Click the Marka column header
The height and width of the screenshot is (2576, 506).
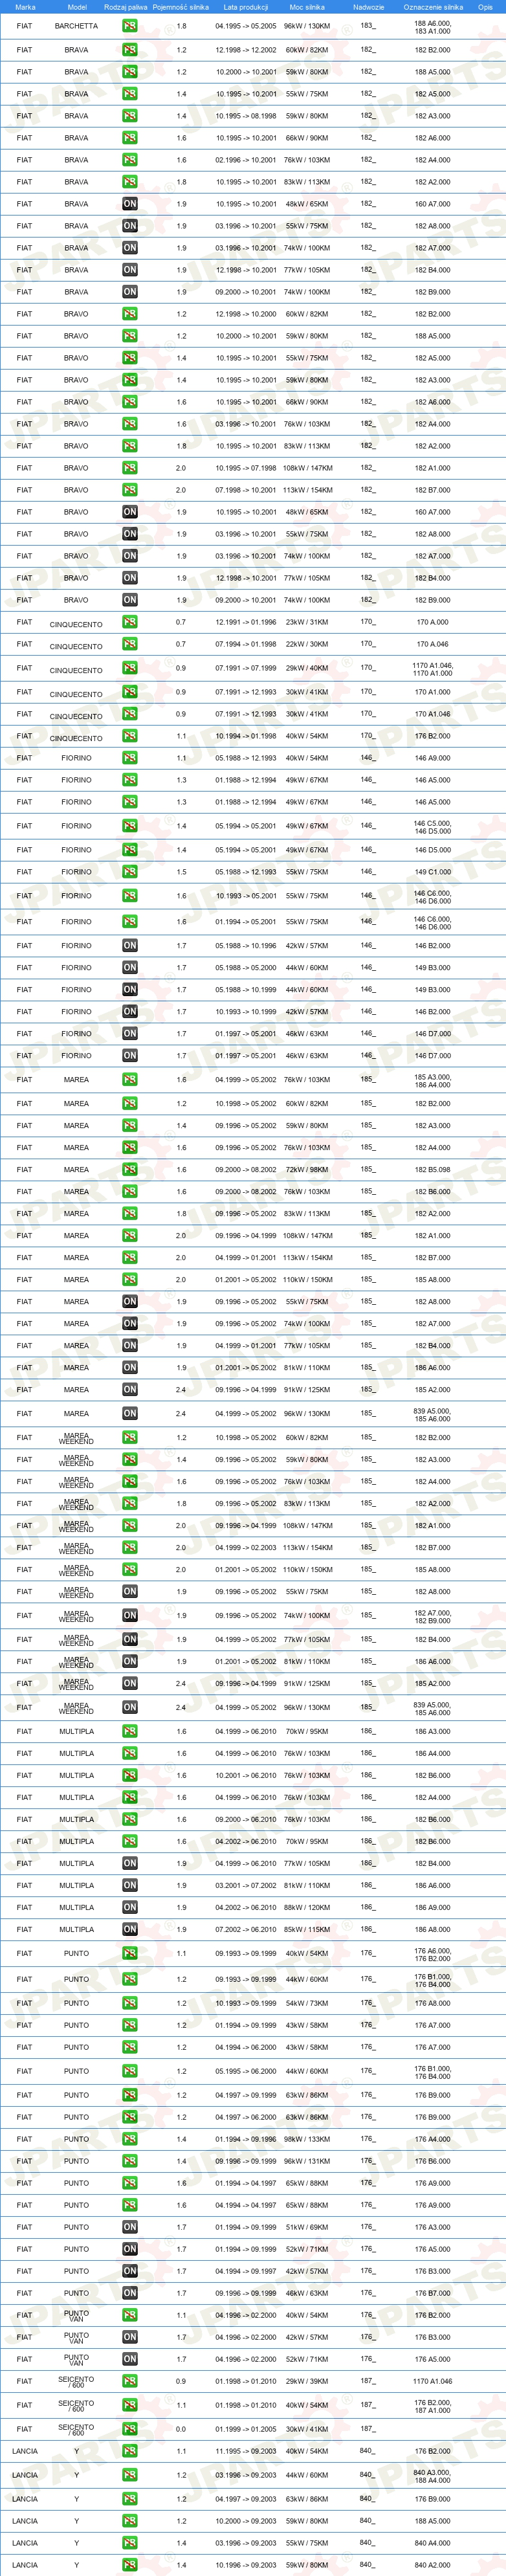click(x=25, y=7)
